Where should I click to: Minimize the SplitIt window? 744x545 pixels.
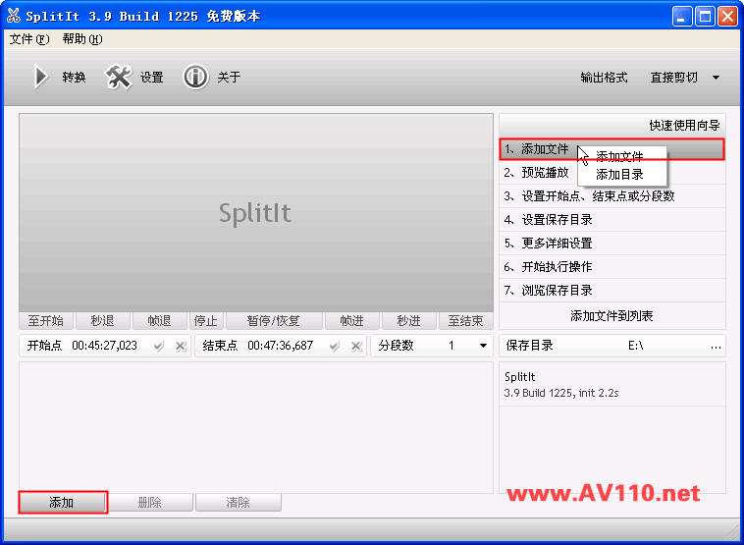(x=682, y=17)
